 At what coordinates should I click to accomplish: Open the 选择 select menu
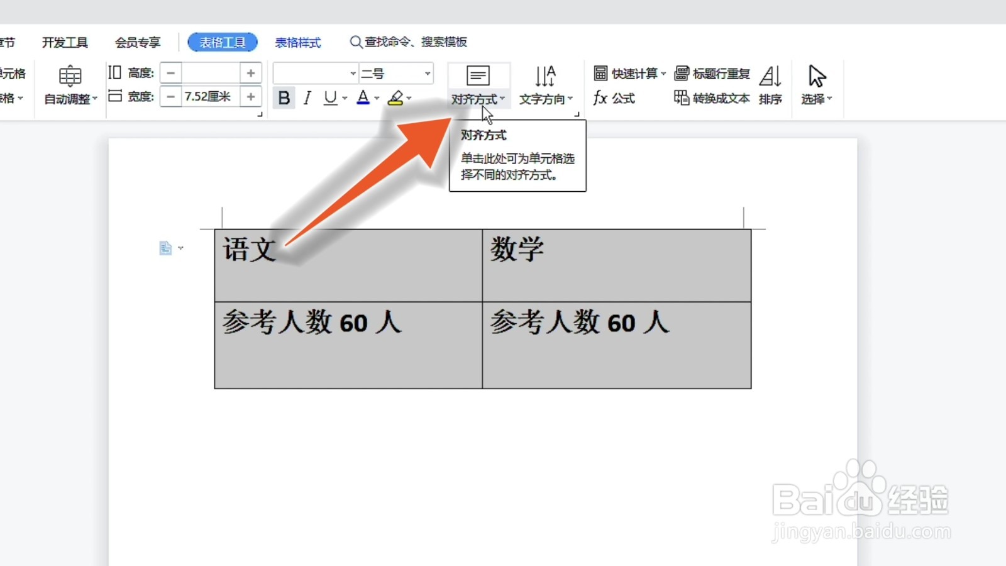pyautogui.click(x=816, y=86)
